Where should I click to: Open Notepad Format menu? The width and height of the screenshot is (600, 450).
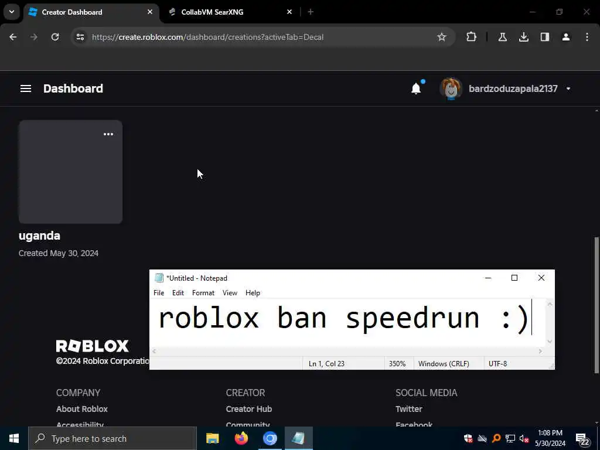click(x=203, y=293)
